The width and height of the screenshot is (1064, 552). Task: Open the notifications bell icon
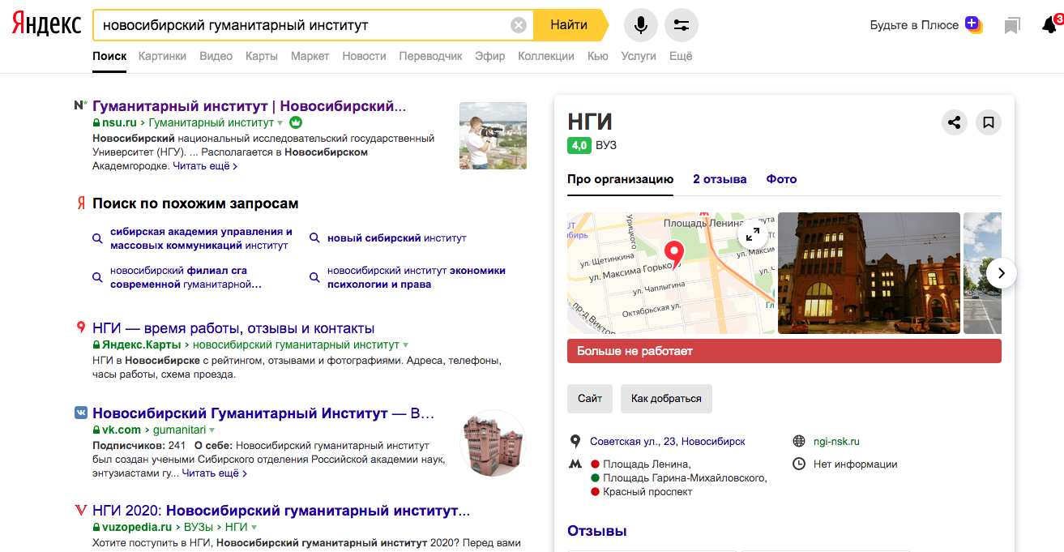pos(1049,26)
